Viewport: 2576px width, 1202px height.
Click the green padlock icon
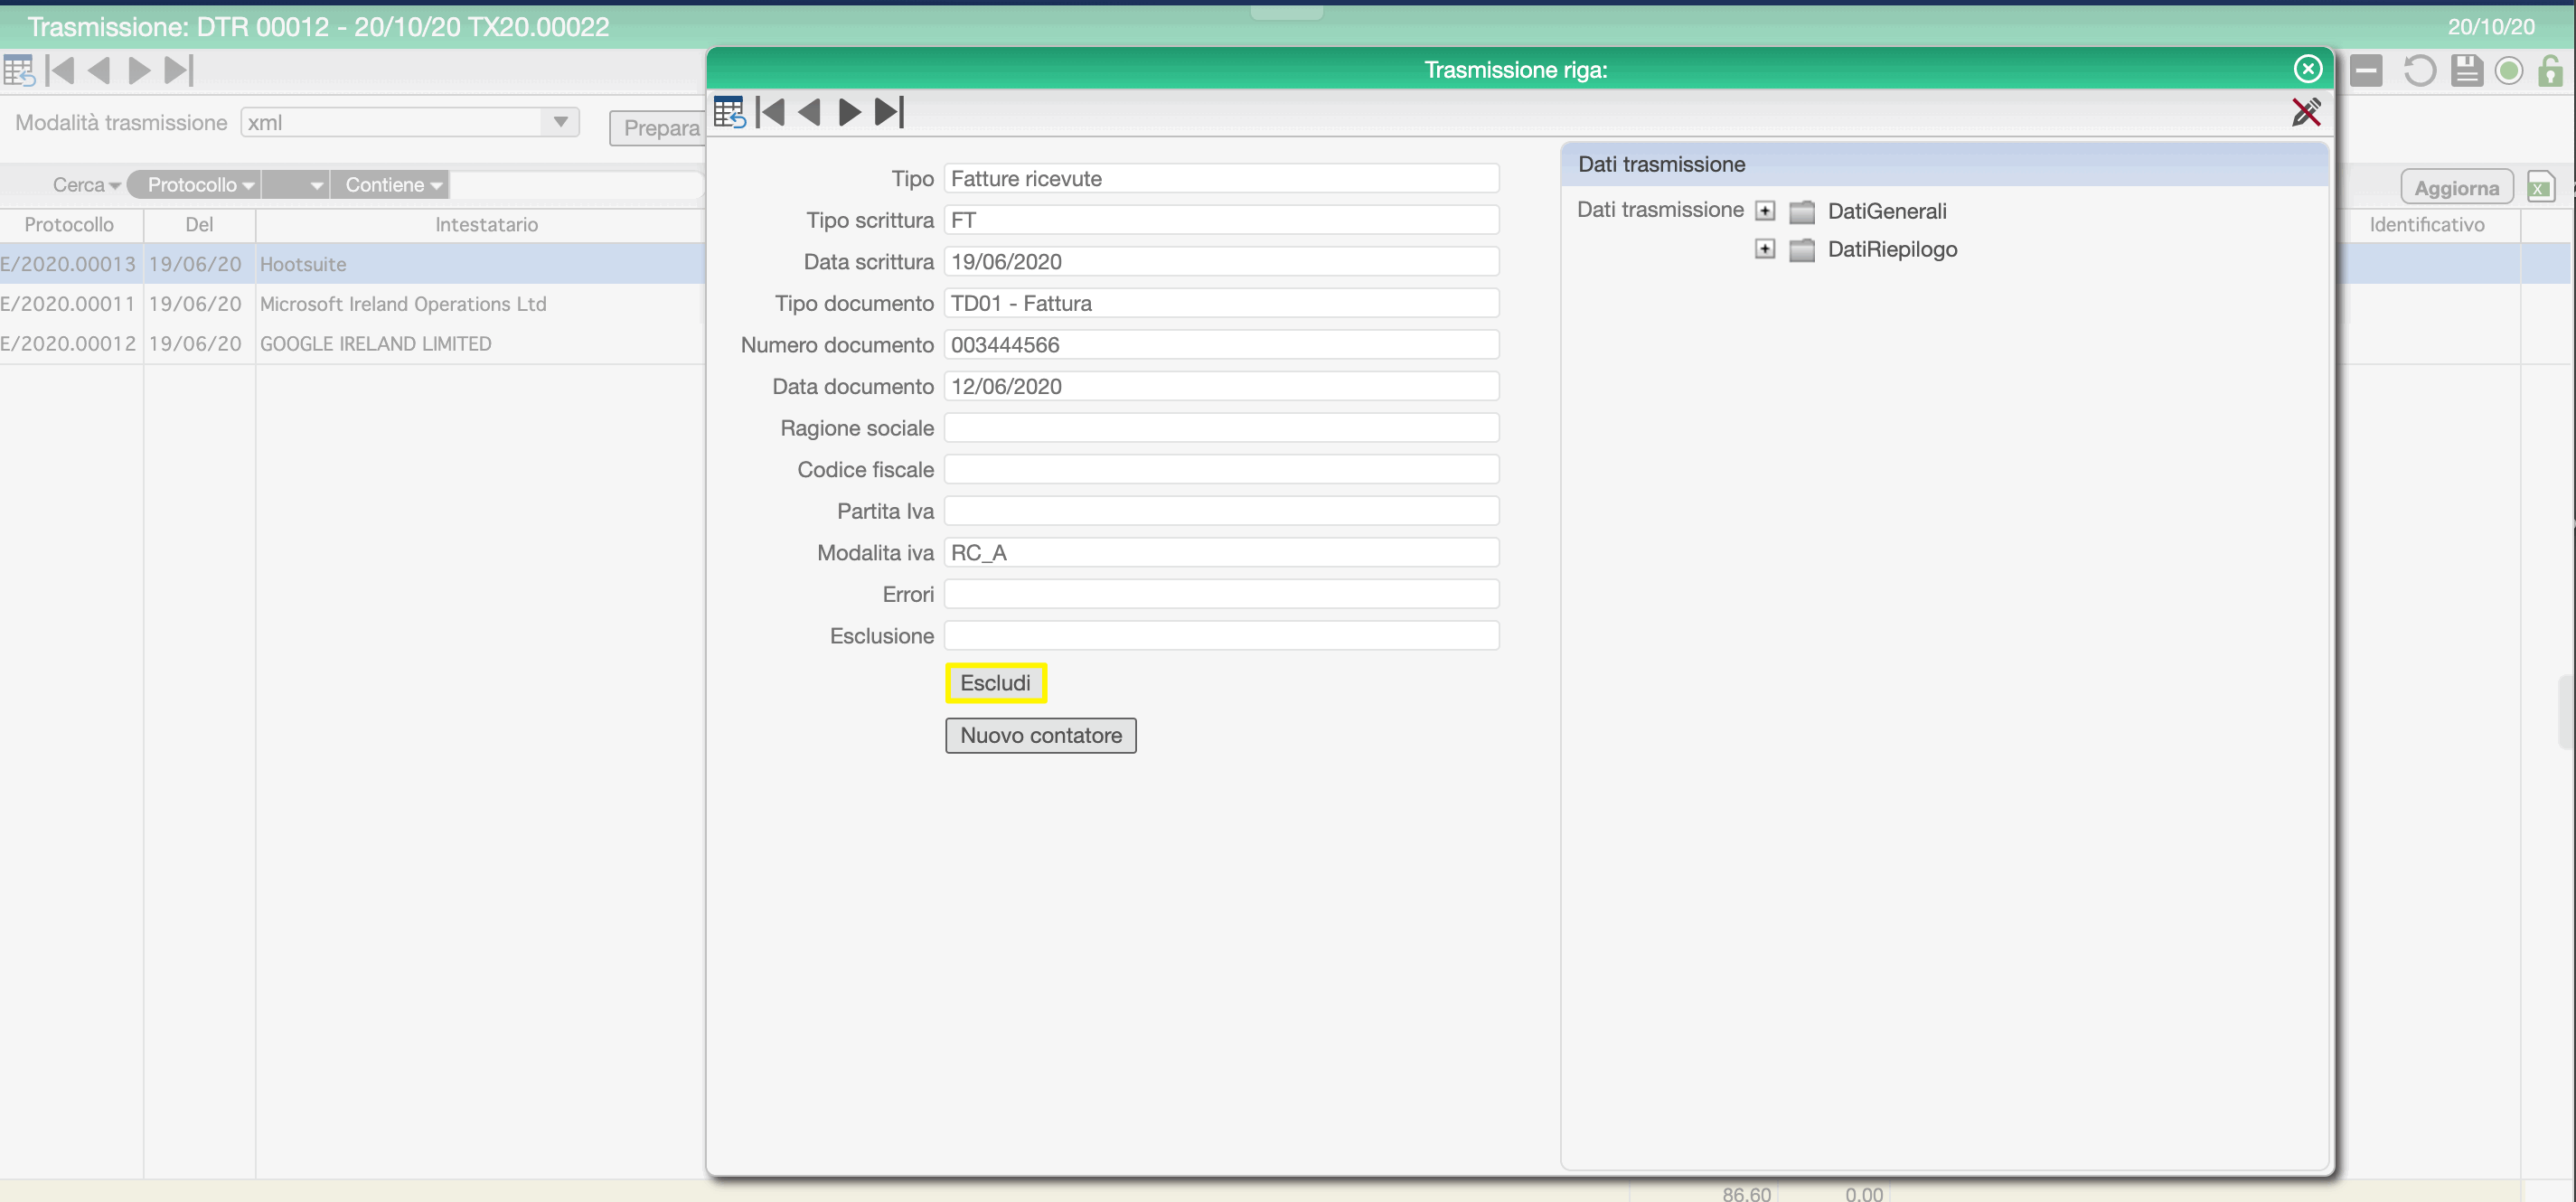2550,70
